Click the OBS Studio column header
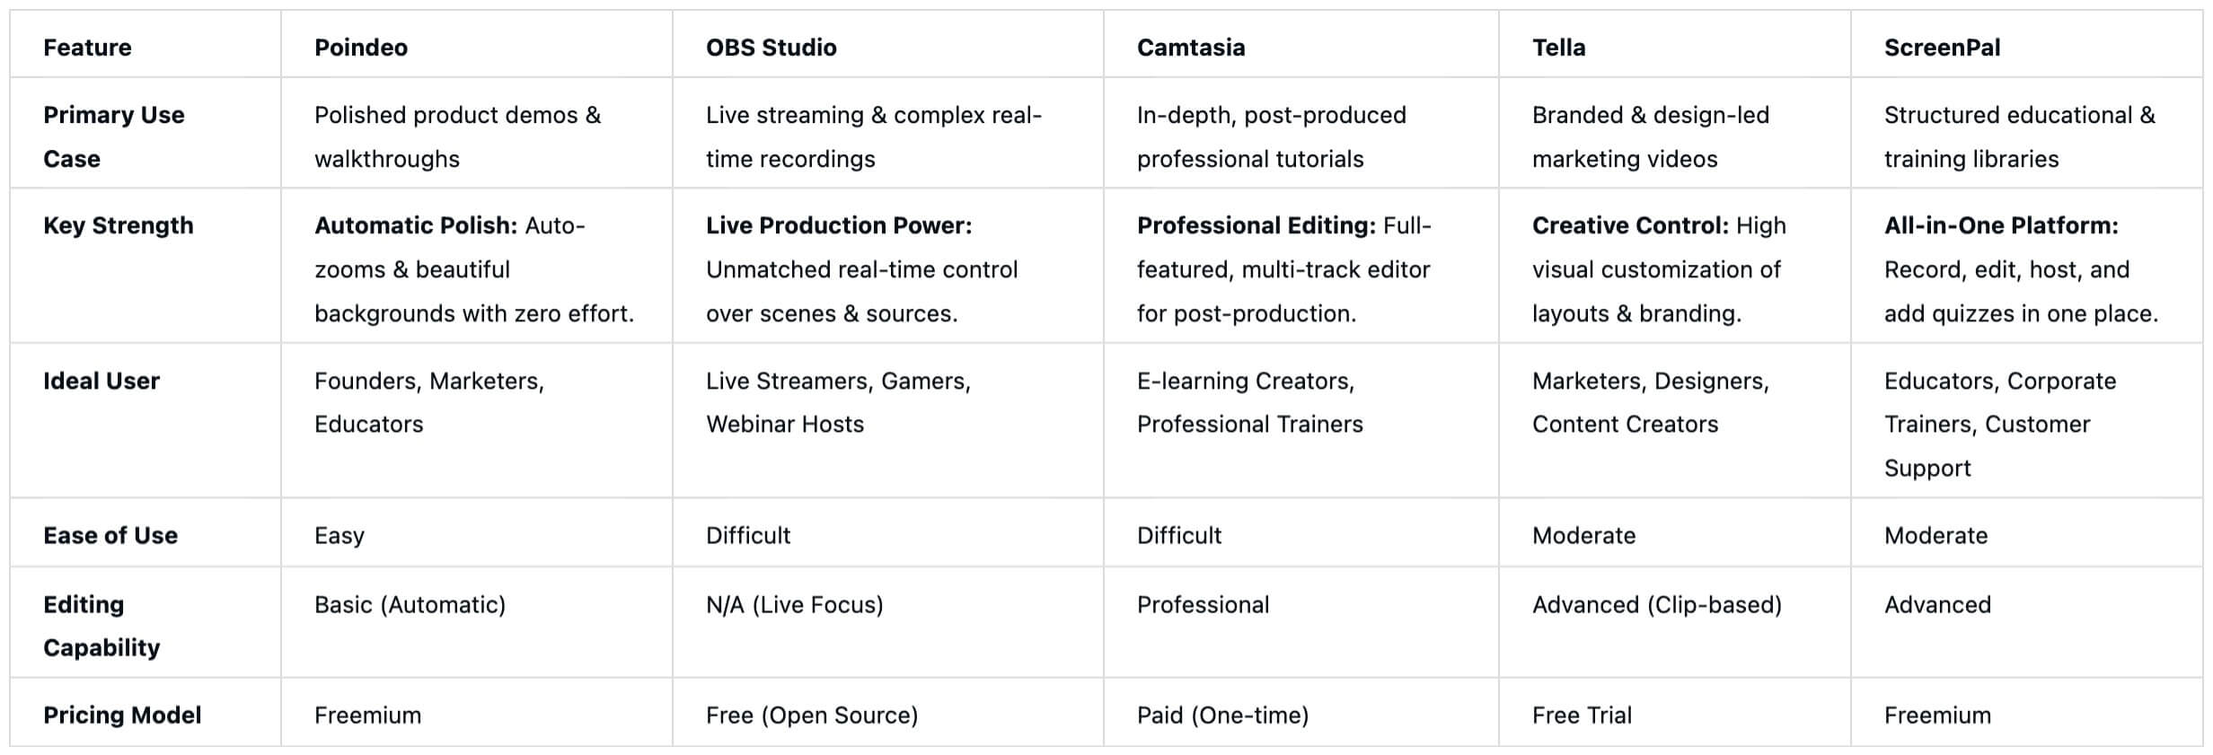The image size is (2213, 755). [x=771, y=48]
